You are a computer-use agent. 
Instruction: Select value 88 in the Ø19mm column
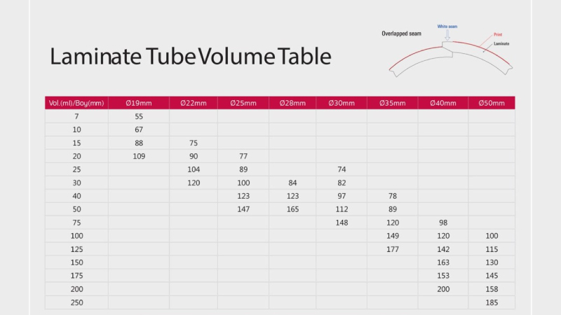pos(139,143)
